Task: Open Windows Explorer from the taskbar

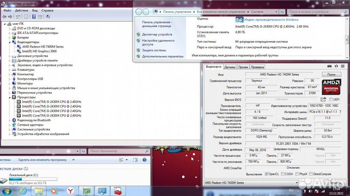Action: point(38,191)
